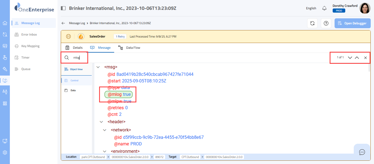Click the Open Debugger button
374x164 pixels.
[352, 23]
